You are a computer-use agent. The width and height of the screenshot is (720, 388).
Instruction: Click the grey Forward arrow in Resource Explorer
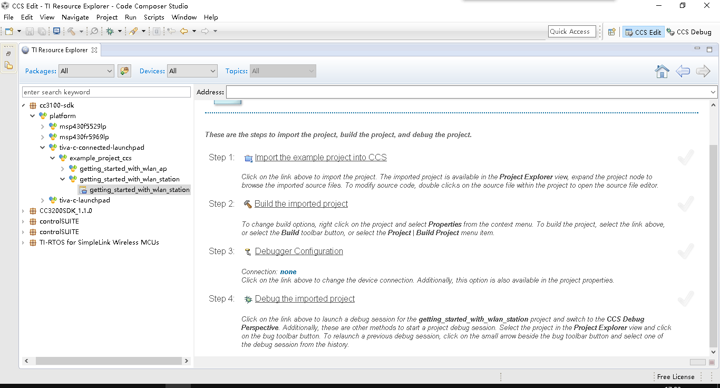pyautogui.click(x=704, y=71)
